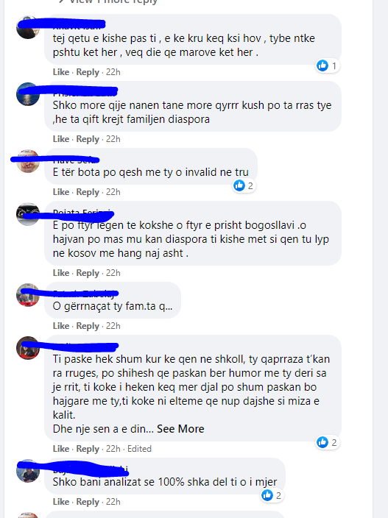Like the 'tej qetu e kishe' comment
This screenshot has height=518, width=388.
61,72
